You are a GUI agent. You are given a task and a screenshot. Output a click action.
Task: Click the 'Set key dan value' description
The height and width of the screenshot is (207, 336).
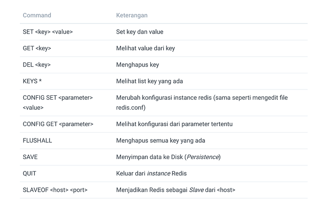coord(140,32)
